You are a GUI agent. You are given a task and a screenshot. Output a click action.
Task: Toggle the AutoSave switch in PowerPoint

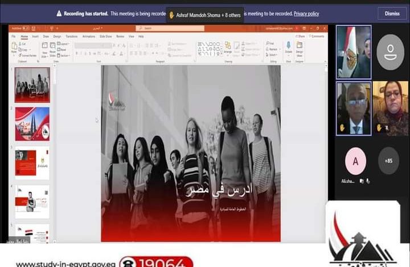[x=26, y=28]
